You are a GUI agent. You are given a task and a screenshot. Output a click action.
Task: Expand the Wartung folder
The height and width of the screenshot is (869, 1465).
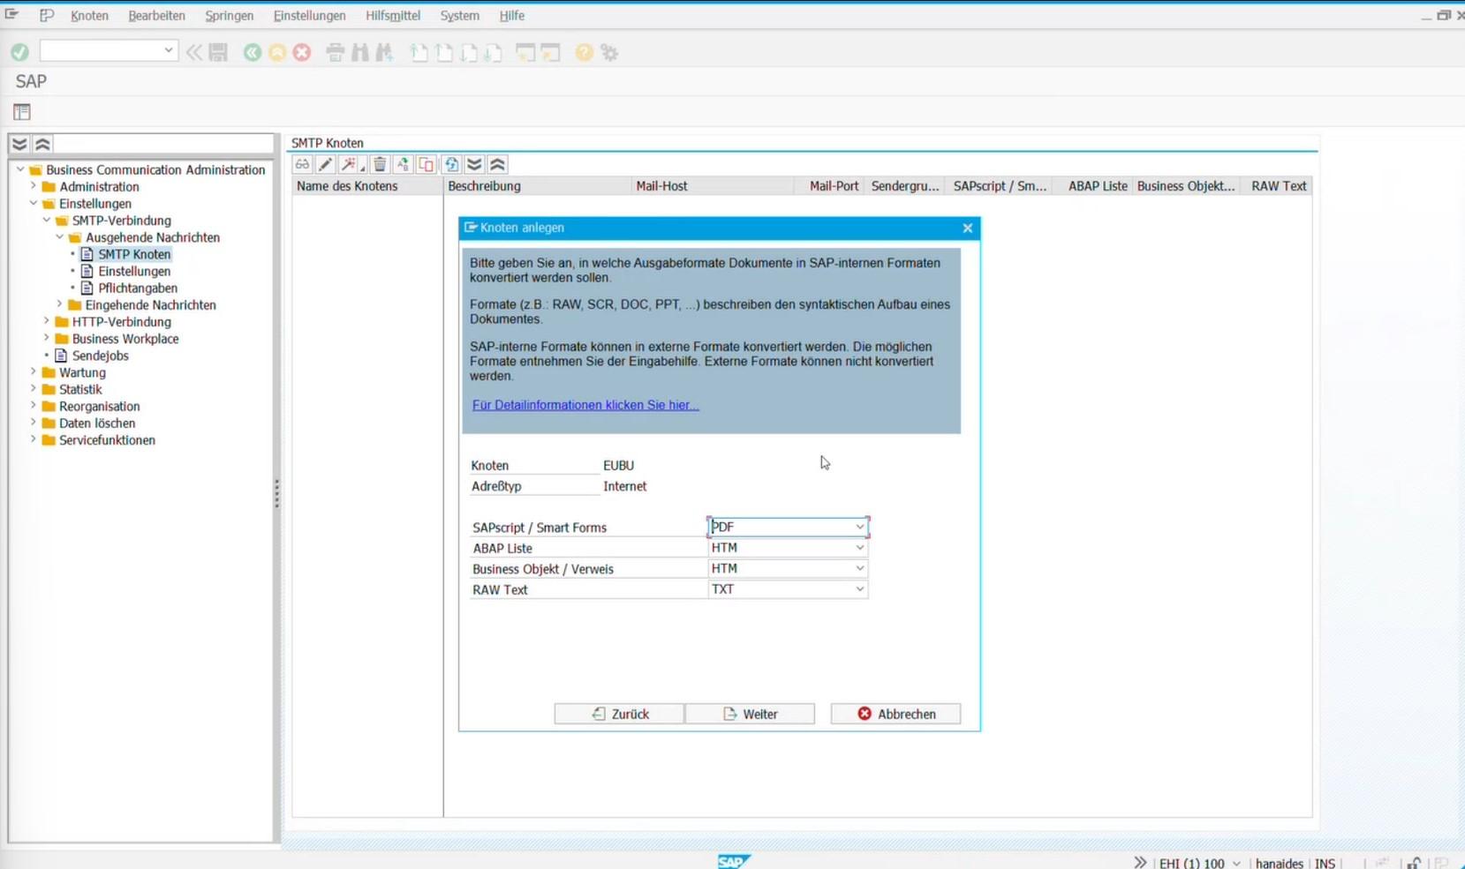click(34, 372)
